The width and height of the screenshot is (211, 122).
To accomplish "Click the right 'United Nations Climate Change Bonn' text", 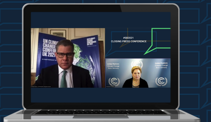I will point(161,65).
